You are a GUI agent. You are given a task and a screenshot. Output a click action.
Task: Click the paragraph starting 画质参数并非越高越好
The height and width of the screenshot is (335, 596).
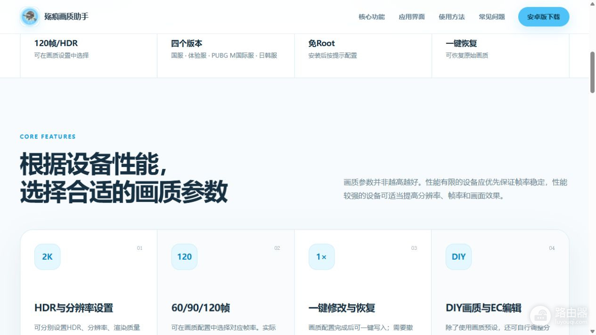pos(456,189)
